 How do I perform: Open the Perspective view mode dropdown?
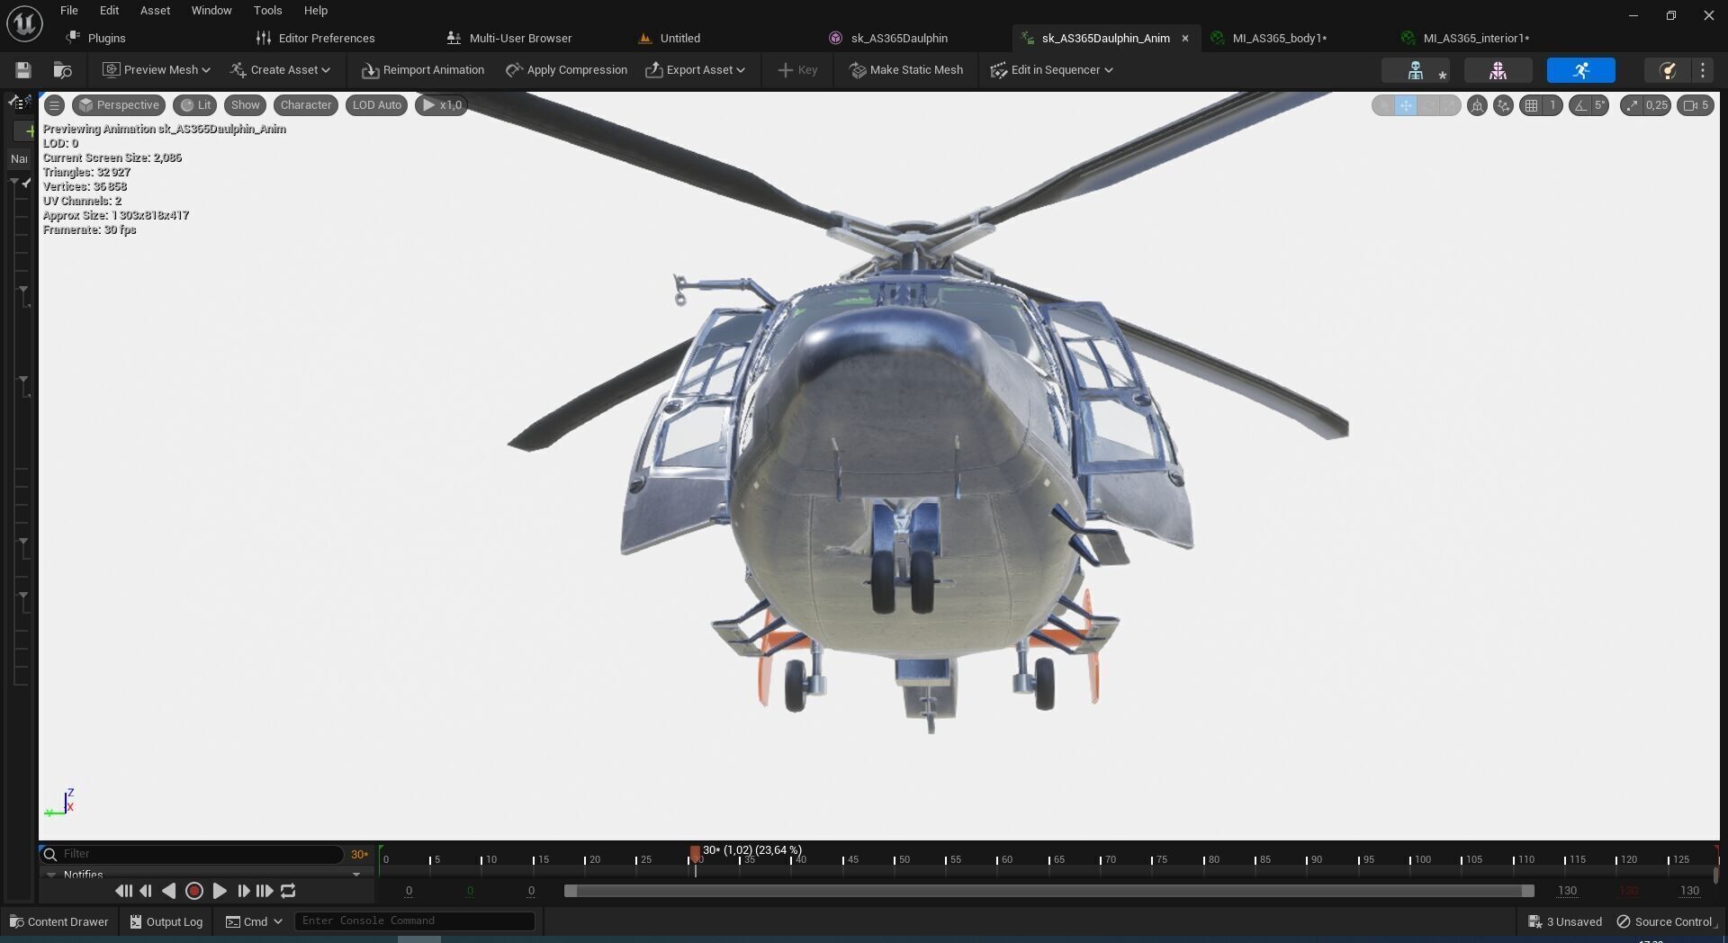click(x=119, y=105)
